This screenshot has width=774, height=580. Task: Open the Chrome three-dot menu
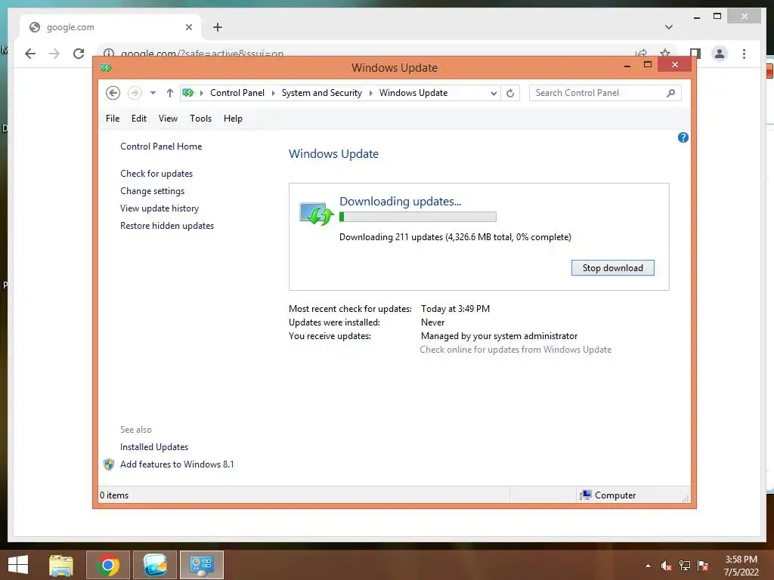[x=744, y=54]
